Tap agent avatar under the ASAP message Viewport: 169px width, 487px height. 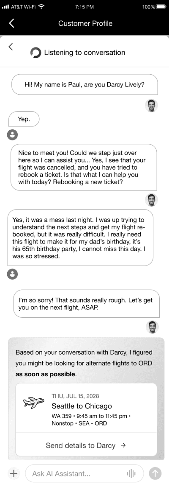pyautogui.click(x=152, y=327)
